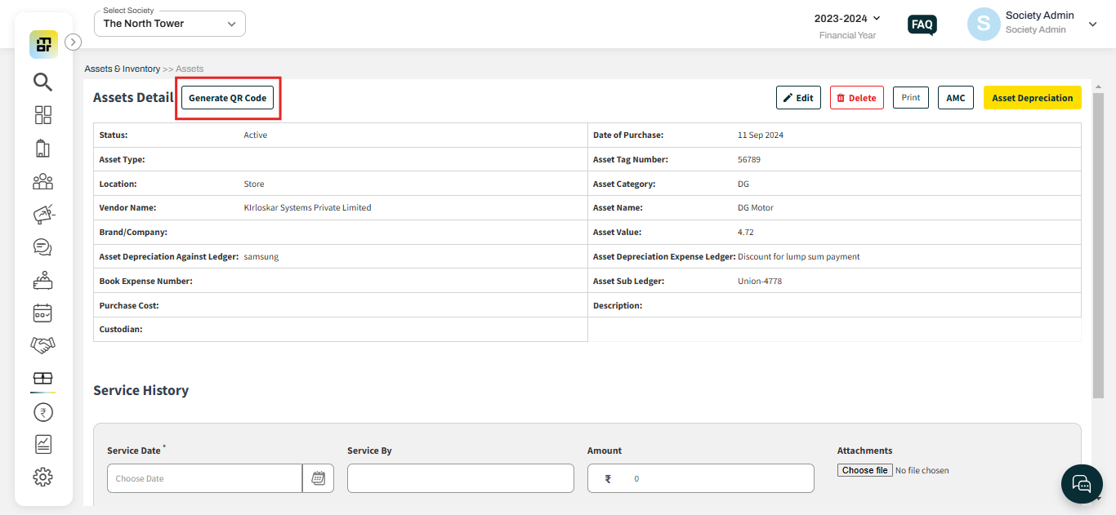Click the Asset Depreciation button
This screenshot has height=515, width=1116.
click(1032, 98)
